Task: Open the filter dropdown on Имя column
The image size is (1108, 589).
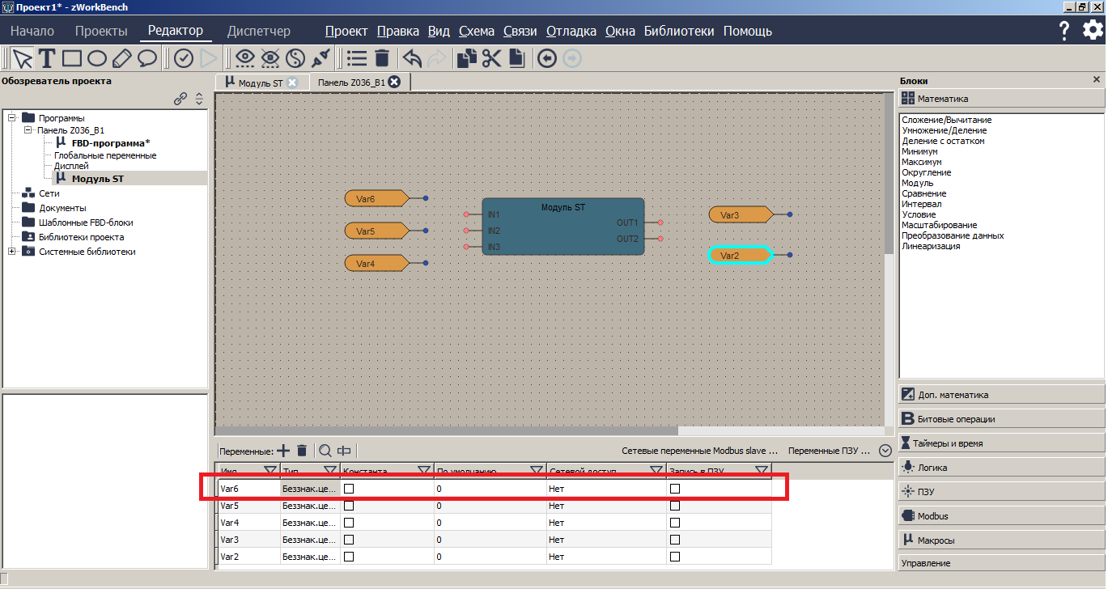Action: 269,470
